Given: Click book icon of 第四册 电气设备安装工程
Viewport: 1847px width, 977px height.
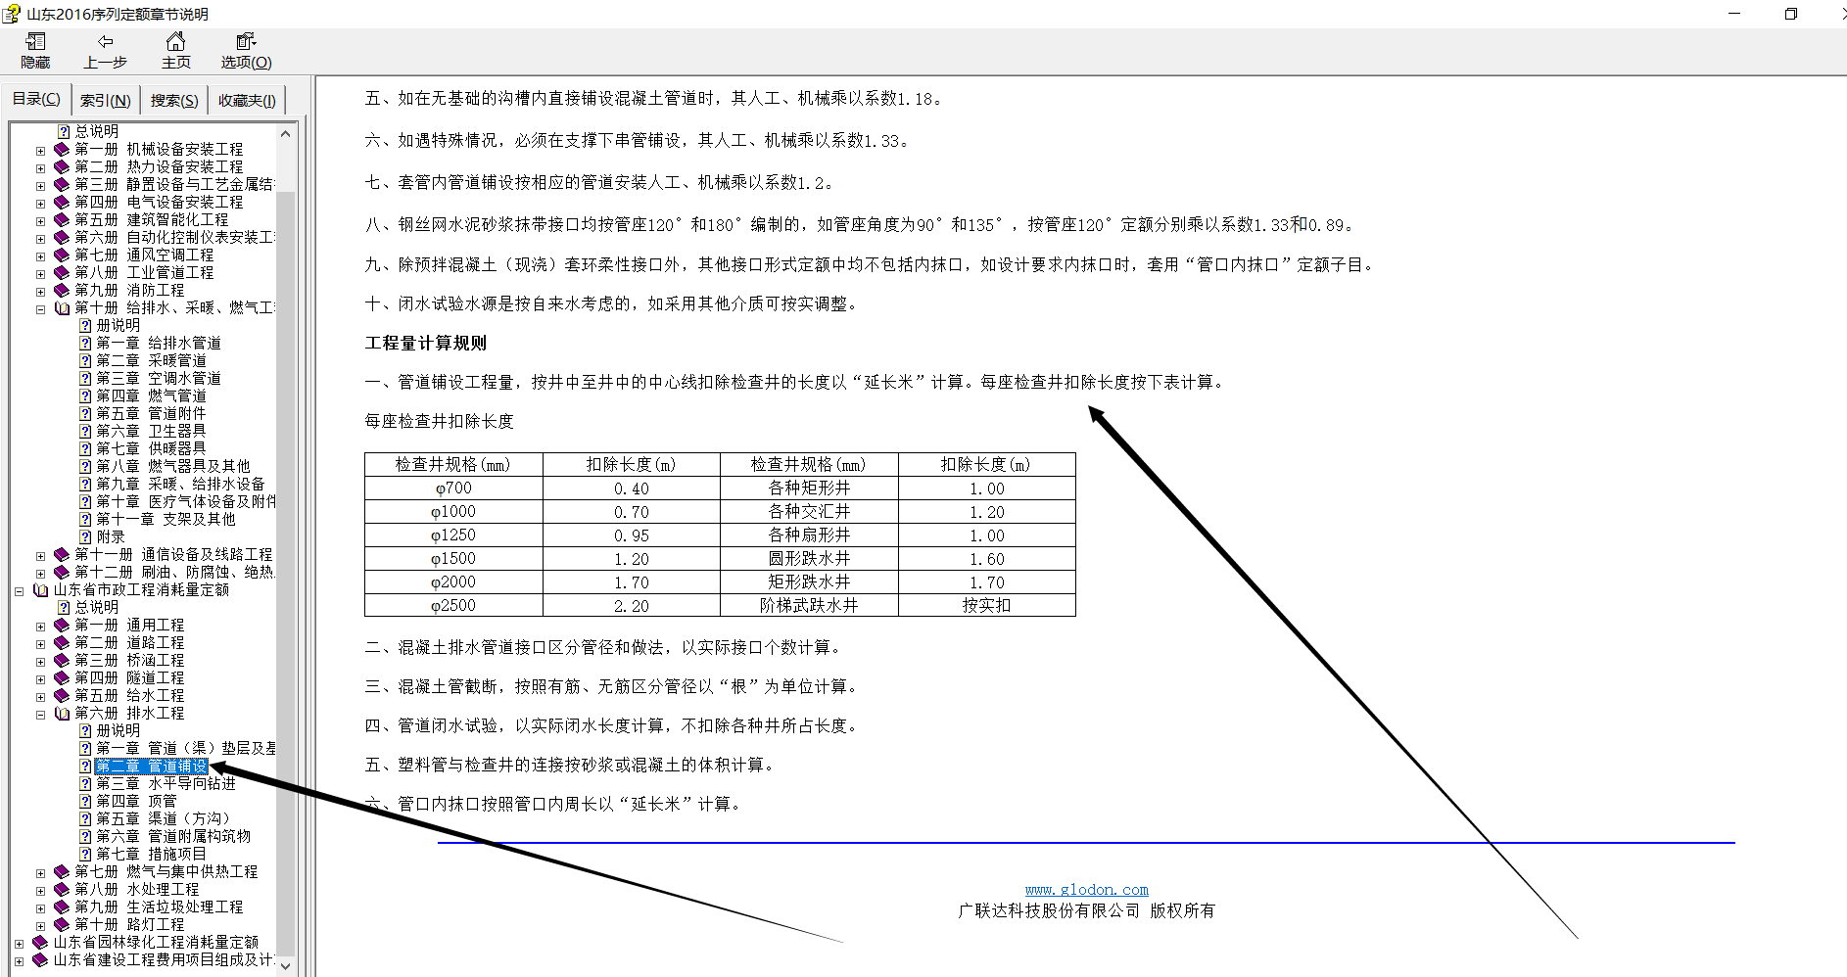Looking at the screenshot, I should click(x=62, y=203).
